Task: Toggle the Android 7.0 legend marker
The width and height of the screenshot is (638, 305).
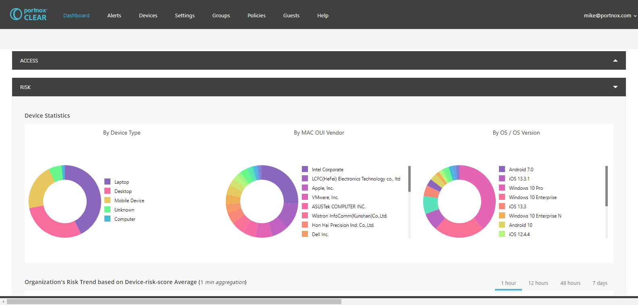Action: (x=502, y=169)
